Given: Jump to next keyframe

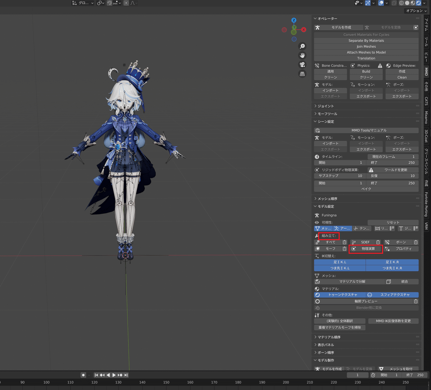Looking at the screenshot, I should 120,375.
